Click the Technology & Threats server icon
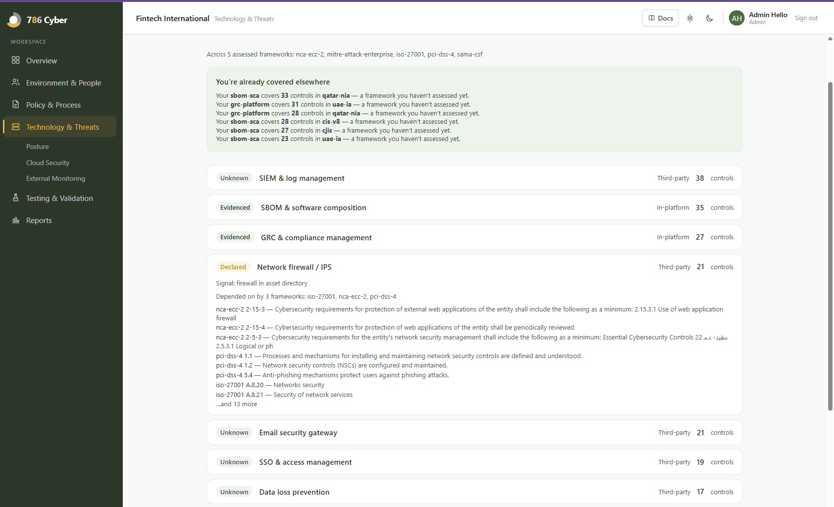Viewport: 834px width, 507px height. 16,127
